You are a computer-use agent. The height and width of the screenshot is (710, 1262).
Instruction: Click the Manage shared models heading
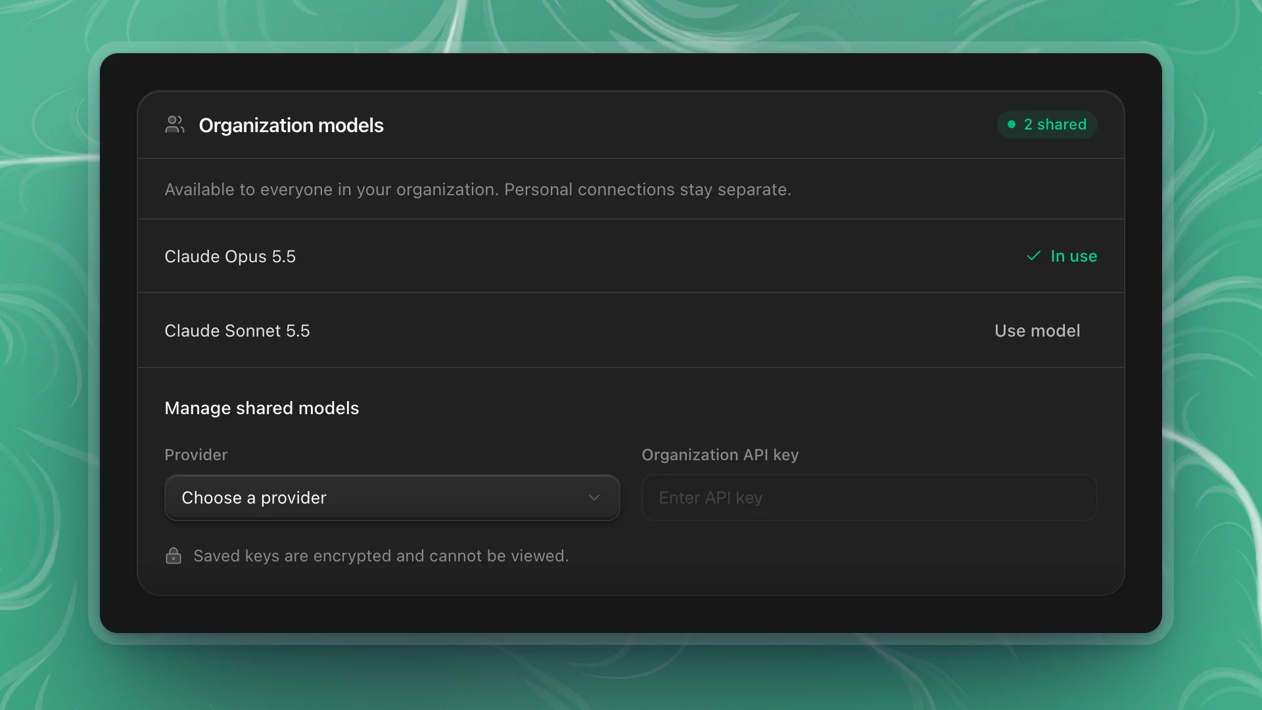coord(262,408)
